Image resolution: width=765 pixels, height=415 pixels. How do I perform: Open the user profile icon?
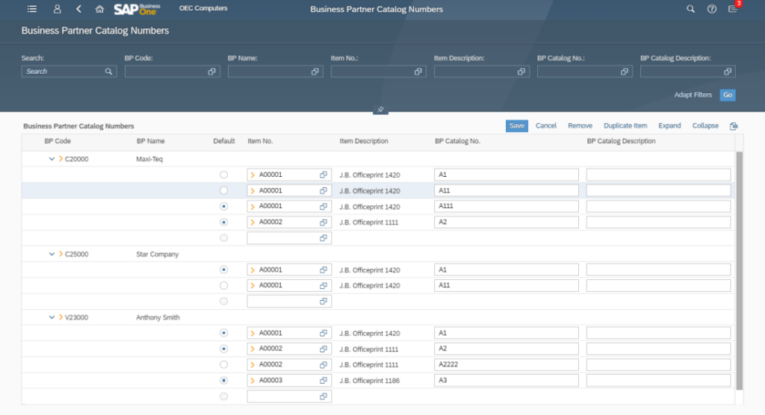click(57, 9)
